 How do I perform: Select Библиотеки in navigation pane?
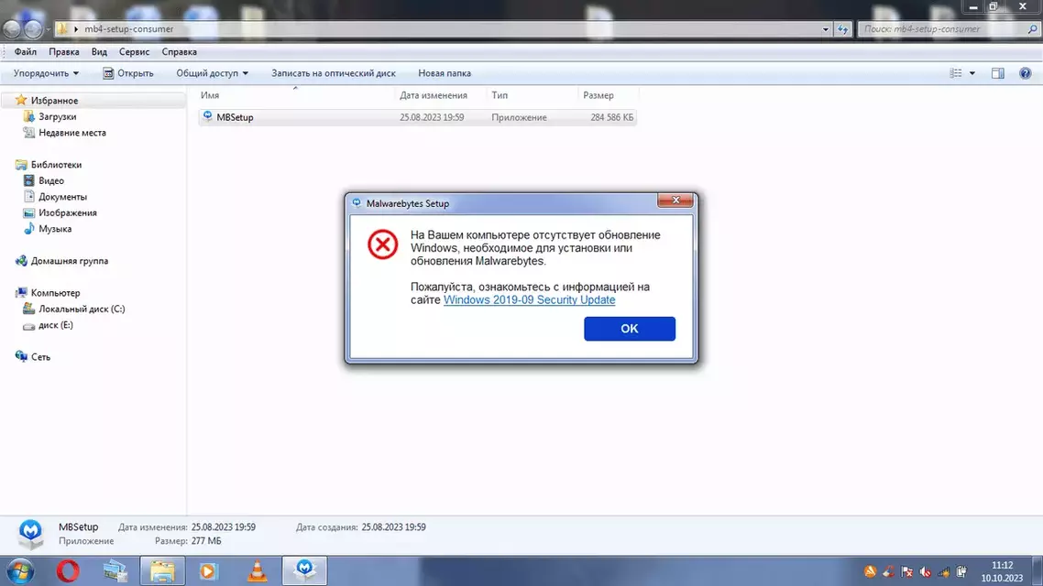coord(56,165)
